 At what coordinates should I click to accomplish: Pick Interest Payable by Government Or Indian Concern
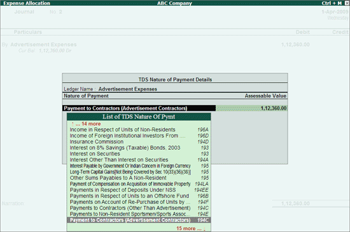pos(139,166)
